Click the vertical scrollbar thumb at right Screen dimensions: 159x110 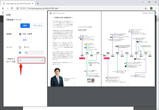[x=158, y=19]
